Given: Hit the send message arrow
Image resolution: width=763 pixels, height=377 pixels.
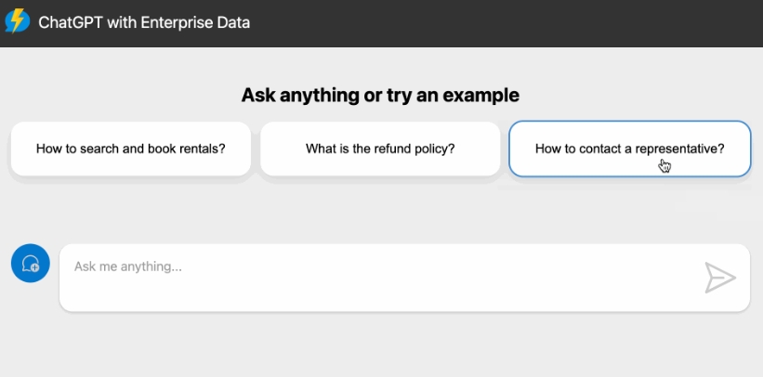Looking at the screenshot, I should click(719, 278).
